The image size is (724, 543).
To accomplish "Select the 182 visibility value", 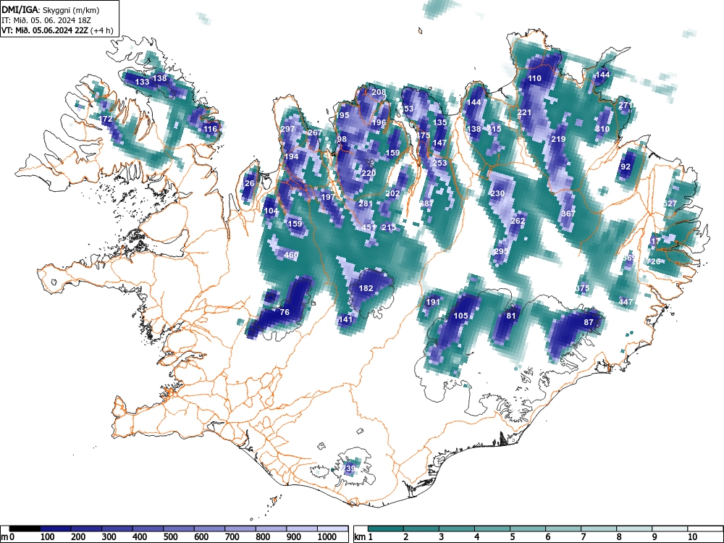I will (x=366, y=288).
